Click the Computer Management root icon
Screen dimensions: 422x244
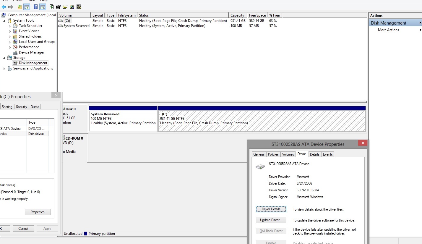pyautogui.click(x=4, y=15)
